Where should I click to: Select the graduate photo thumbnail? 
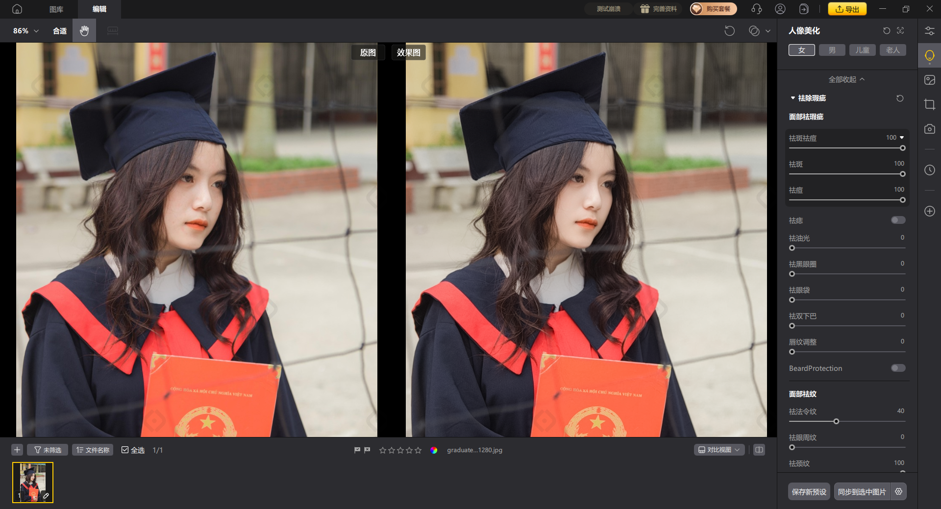pyautogui.click(x=33, y=483)
